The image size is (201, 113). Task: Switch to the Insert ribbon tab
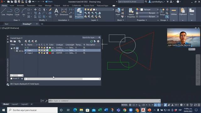point(12,6)
